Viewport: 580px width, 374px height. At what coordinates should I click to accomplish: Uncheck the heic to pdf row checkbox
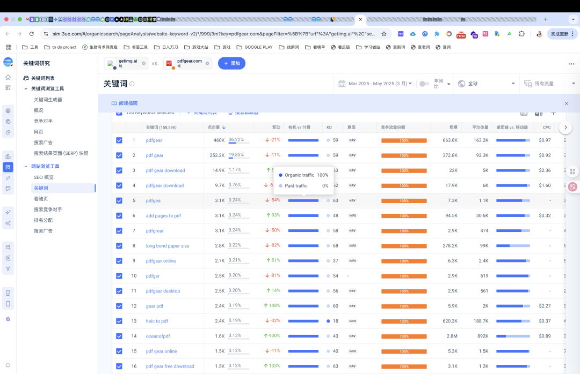click(119, 321)
